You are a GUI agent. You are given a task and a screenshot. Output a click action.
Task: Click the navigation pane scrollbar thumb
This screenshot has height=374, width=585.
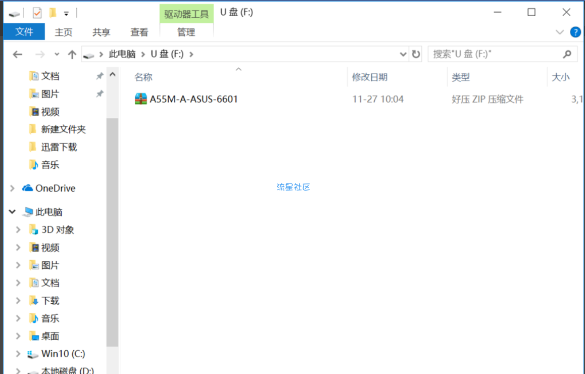(x=112, y=232)
